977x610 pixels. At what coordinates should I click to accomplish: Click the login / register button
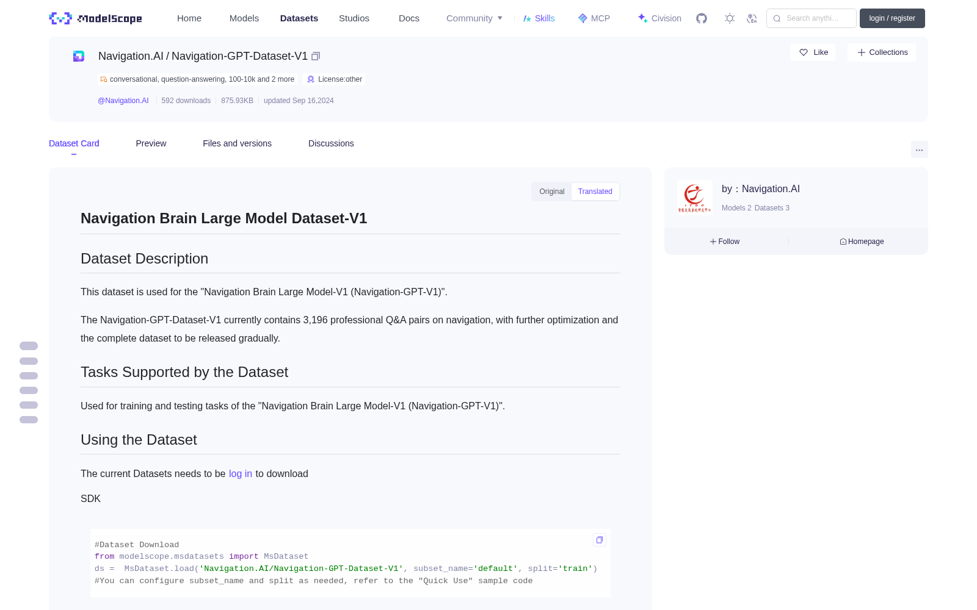(x=892, y=18)
